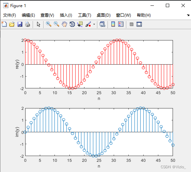Select the Edit Plot arrow tool
The height and width of the screenshot is (172, 191).
[x=38, y=24]
